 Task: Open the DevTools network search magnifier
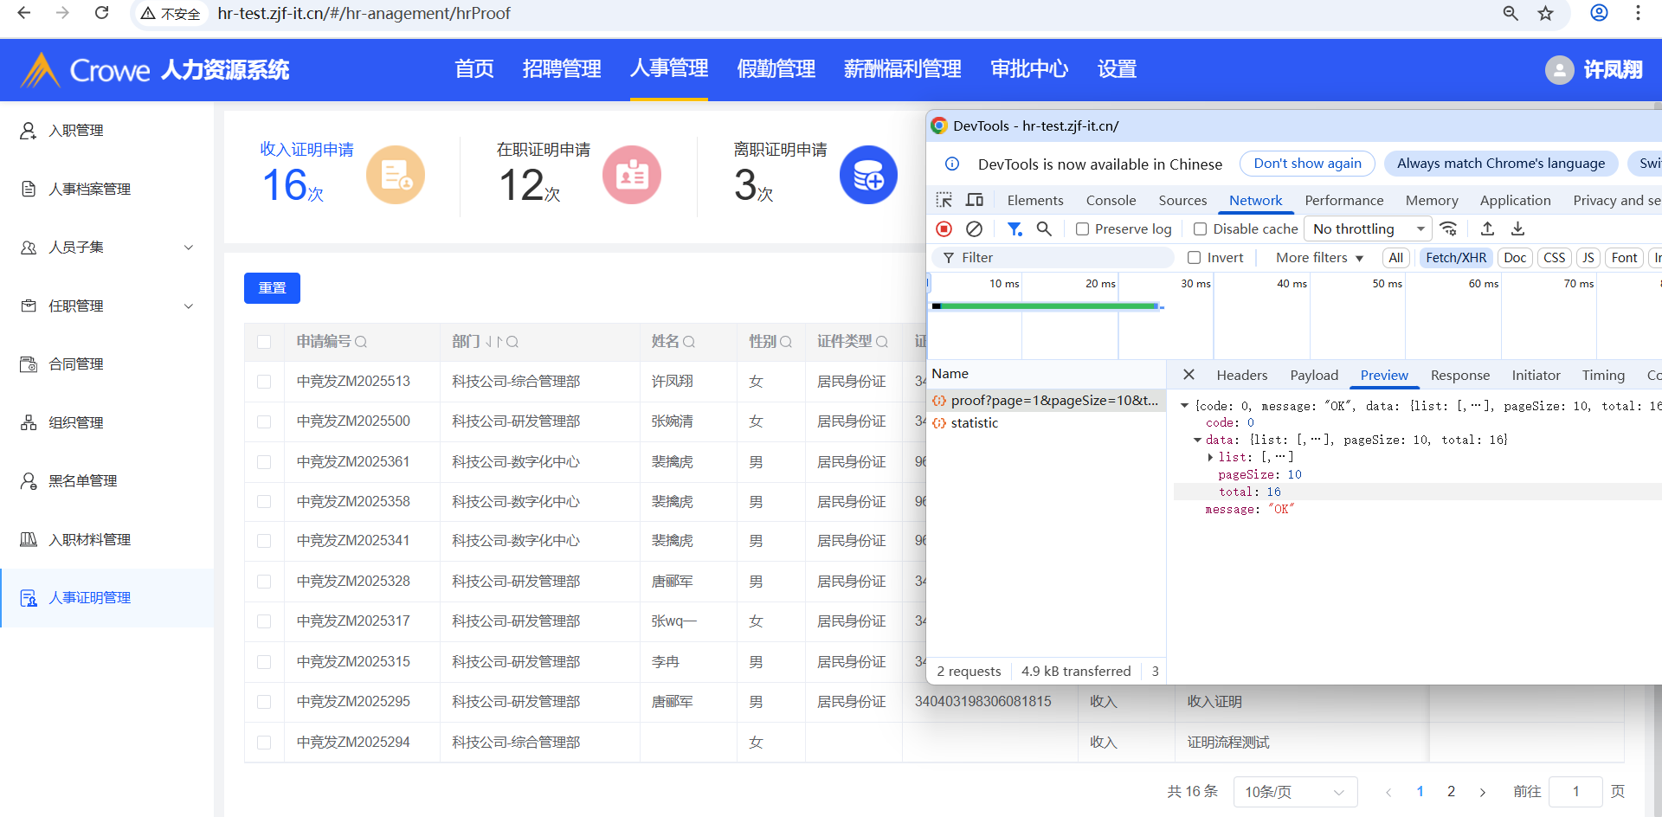pyautogui.click(x=1044, y=228)
